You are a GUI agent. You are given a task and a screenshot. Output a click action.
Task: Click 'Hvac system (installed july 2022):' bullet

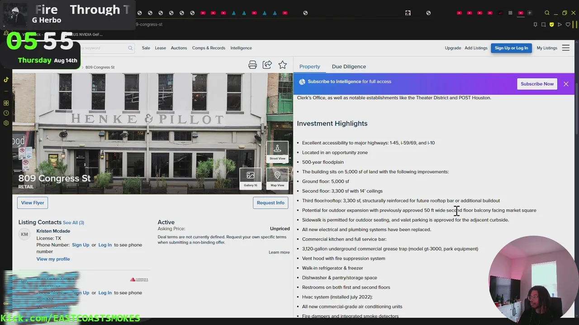337,297
